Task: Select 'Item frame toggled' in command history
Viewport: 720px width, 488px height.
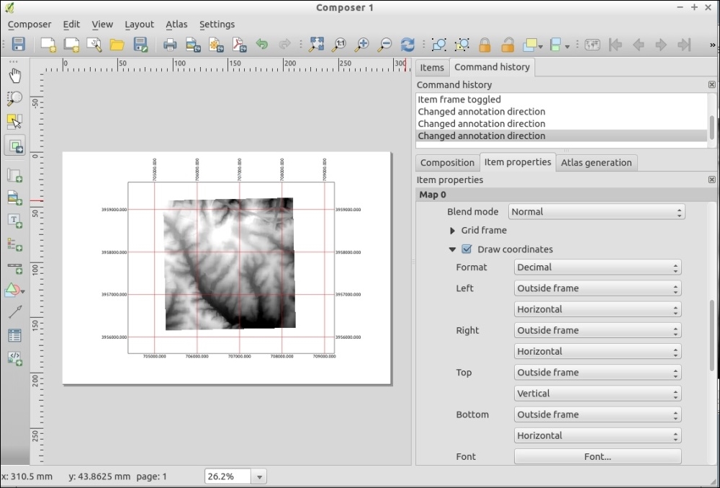Action: tap(459, 99)
